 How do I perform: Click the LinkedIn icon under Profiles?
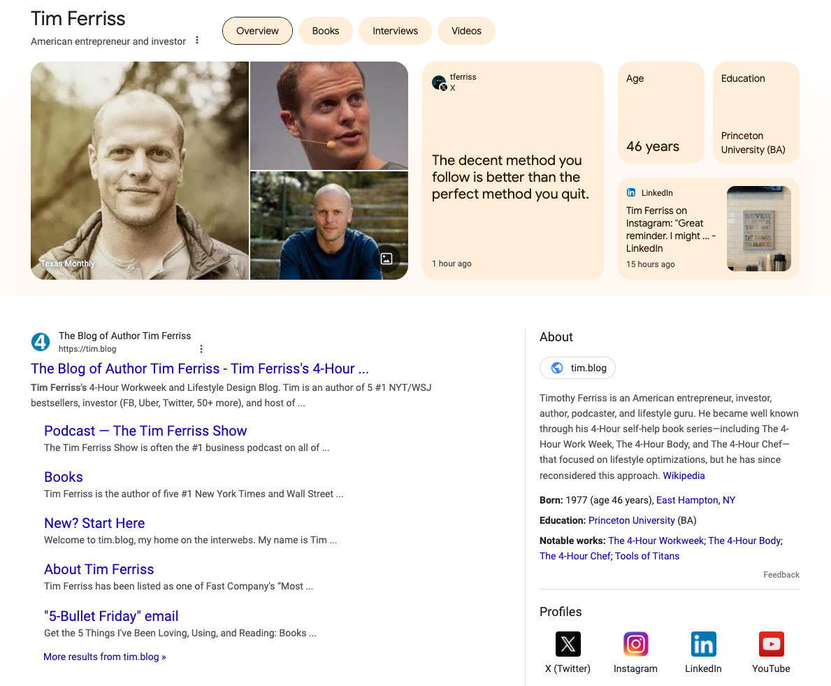[703, 644]
